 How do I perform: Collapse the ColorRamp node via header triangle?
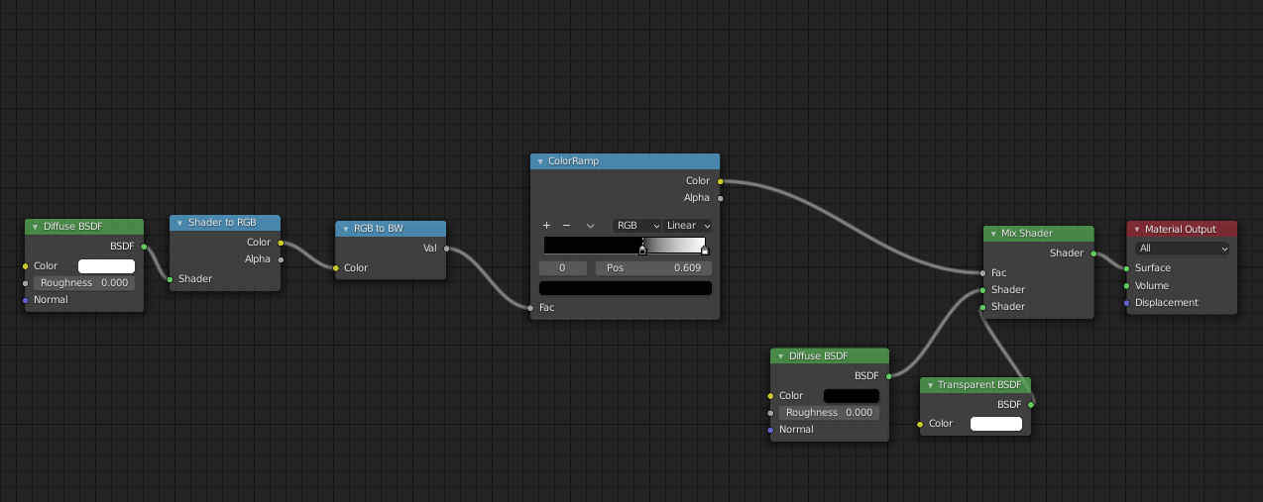[x=540, y=161]
